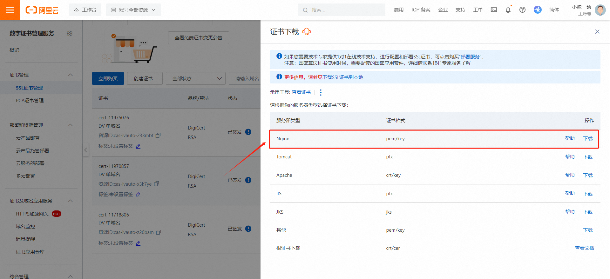Click the blue AI assistant icon
The height and width of the screenshot is (279, 610).
pos(538,10)
